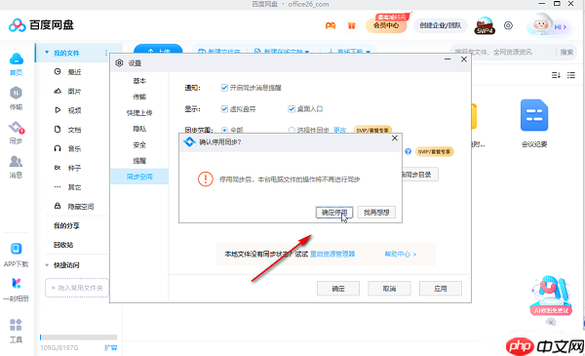Click 创建企业/团队 button
This screenshot has height=356, width=585.
[441, 25]
